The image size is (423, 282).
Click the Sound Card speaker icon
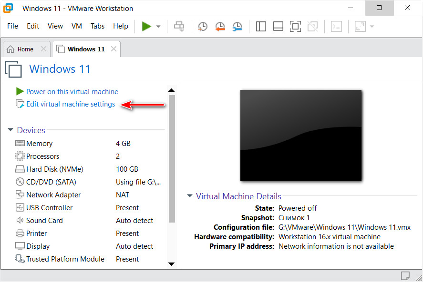pos(20,220)
